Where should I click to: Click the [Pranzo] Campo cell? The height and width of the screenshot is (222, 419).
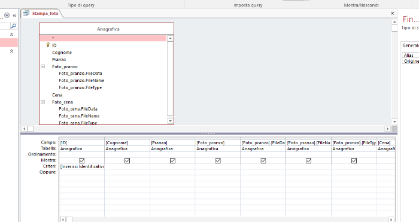[x=172, y=143]
